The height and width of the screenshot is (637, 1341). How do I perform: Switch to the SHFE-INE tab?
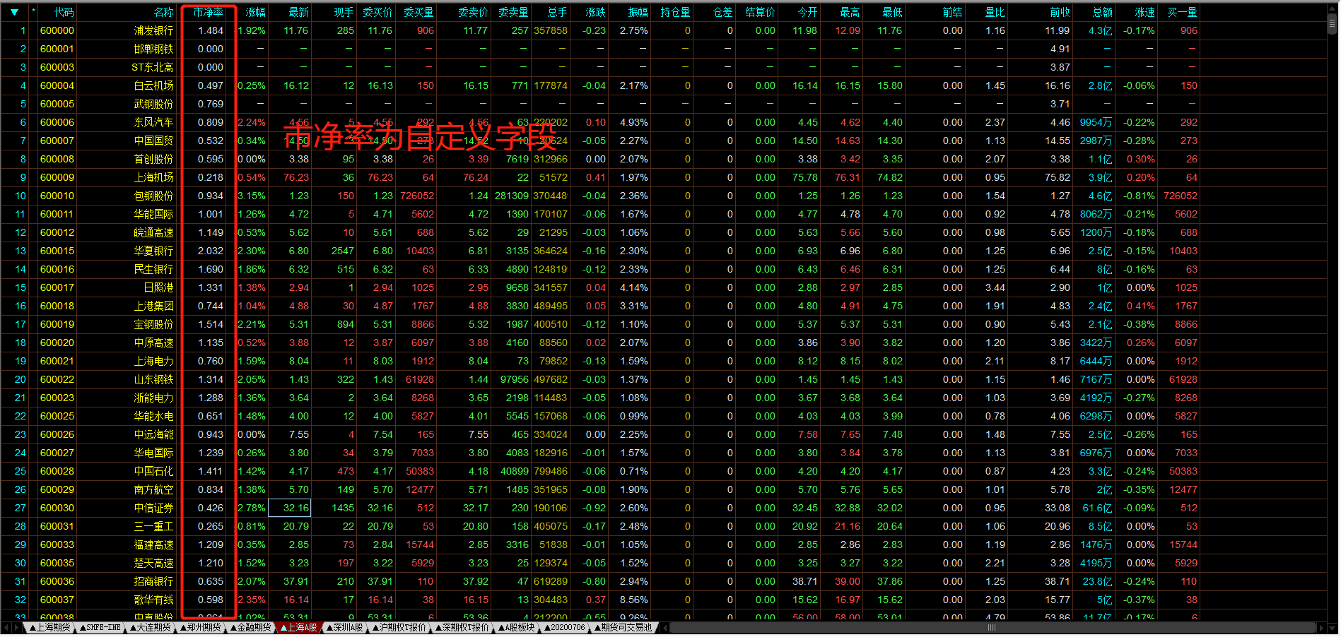(100, 627)
